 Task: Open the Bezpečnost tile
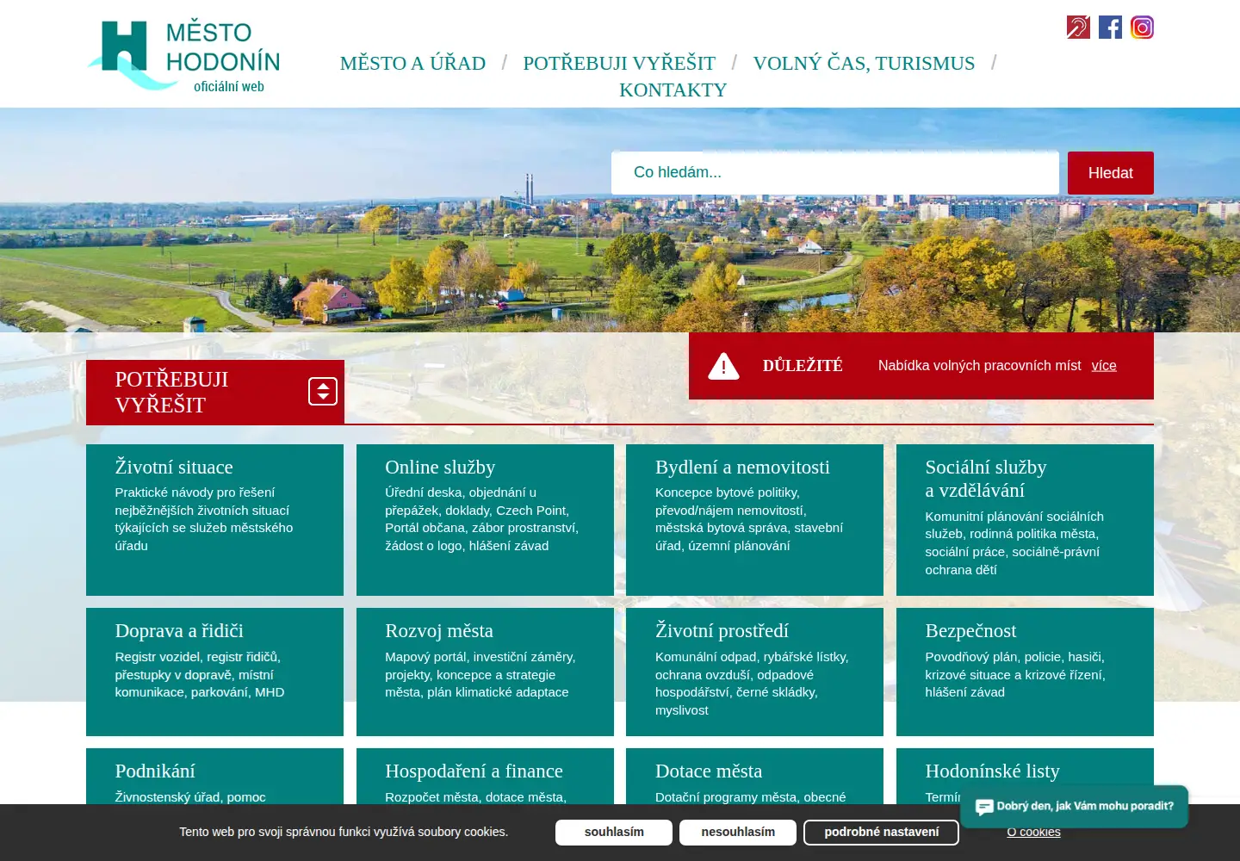click(x=1025, y=672)
